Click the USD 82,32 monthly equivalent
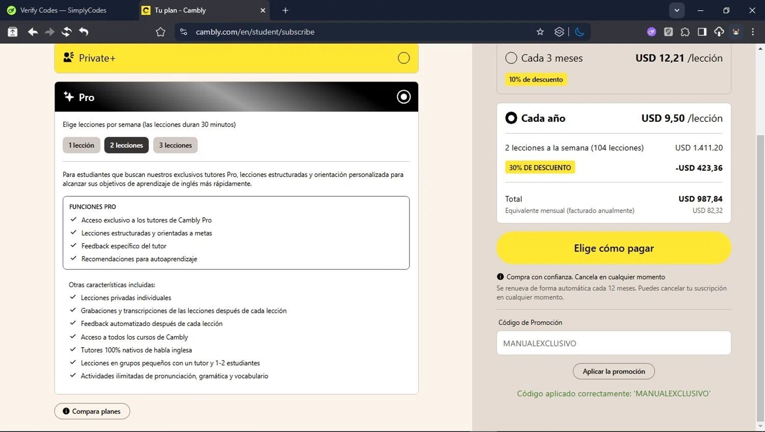The height and width of the screenshot is (432, 765). [707, 211]
